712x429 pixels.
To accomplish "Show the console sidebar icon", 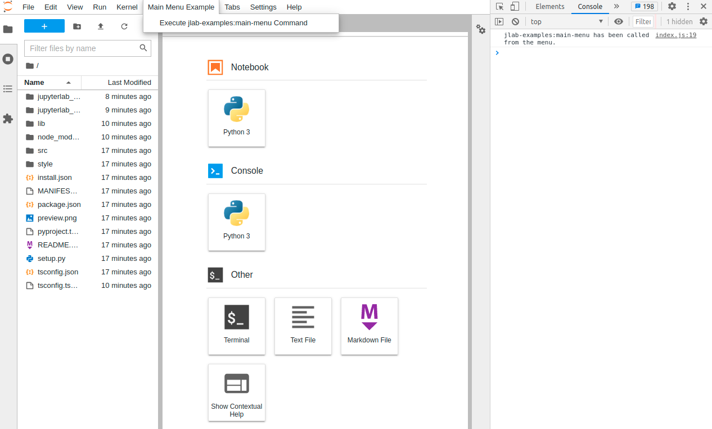I will [499, 21].
